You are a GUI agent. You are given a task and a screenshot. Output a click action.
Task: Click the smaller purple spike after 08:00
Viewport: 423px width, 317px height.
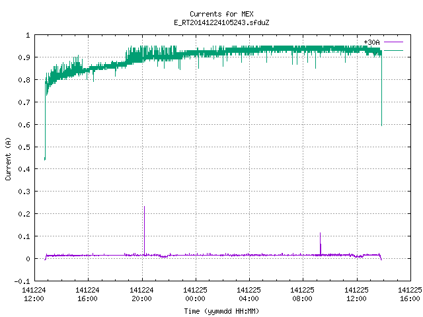tap(320, 244)
